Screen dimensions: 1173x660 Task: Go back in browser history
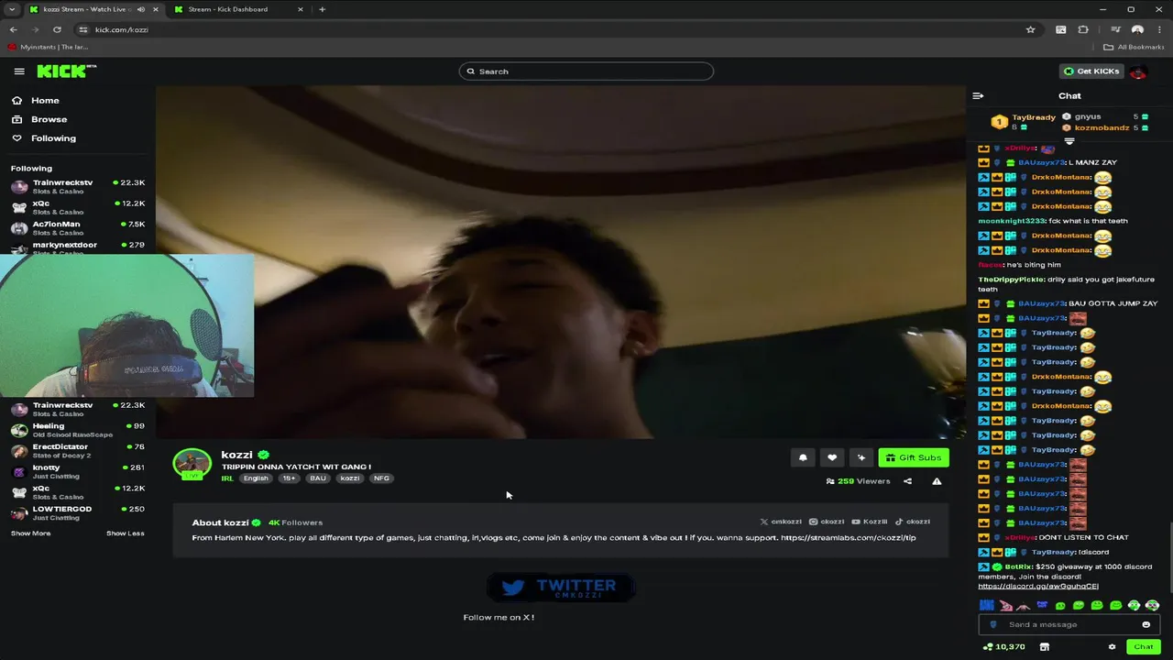13,29
